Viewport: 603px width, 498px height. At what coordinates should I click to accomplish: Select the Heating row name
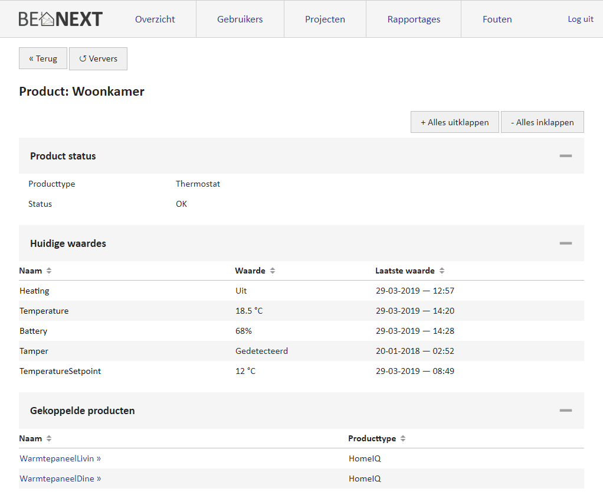click(x=35, y=291)
